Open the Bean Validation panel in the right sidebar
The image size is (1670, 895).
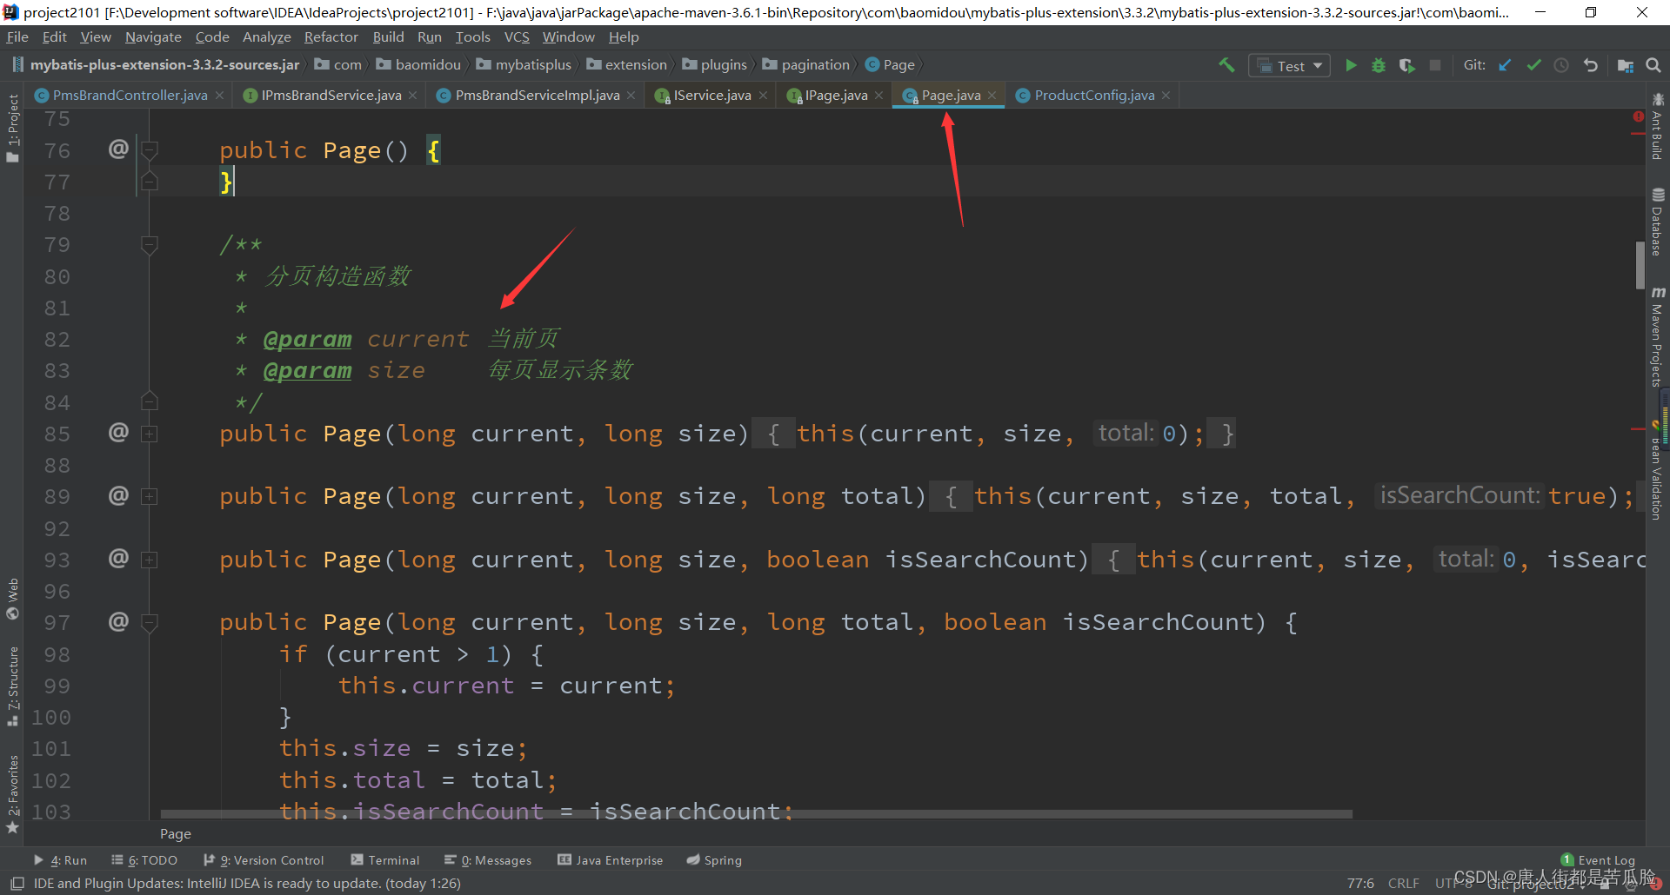[x=1658, y=471]
